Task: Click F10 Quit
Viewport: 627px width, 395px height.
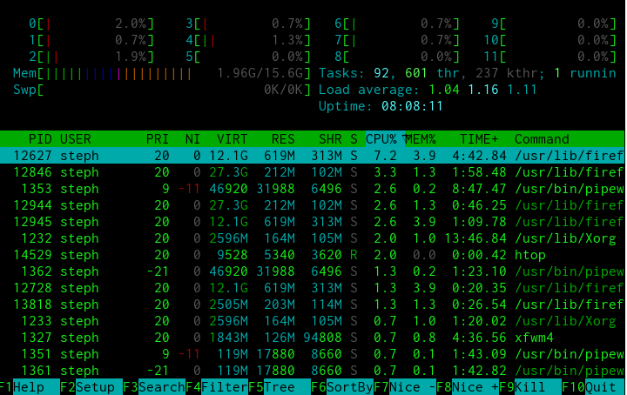Action: click(593, 387)
